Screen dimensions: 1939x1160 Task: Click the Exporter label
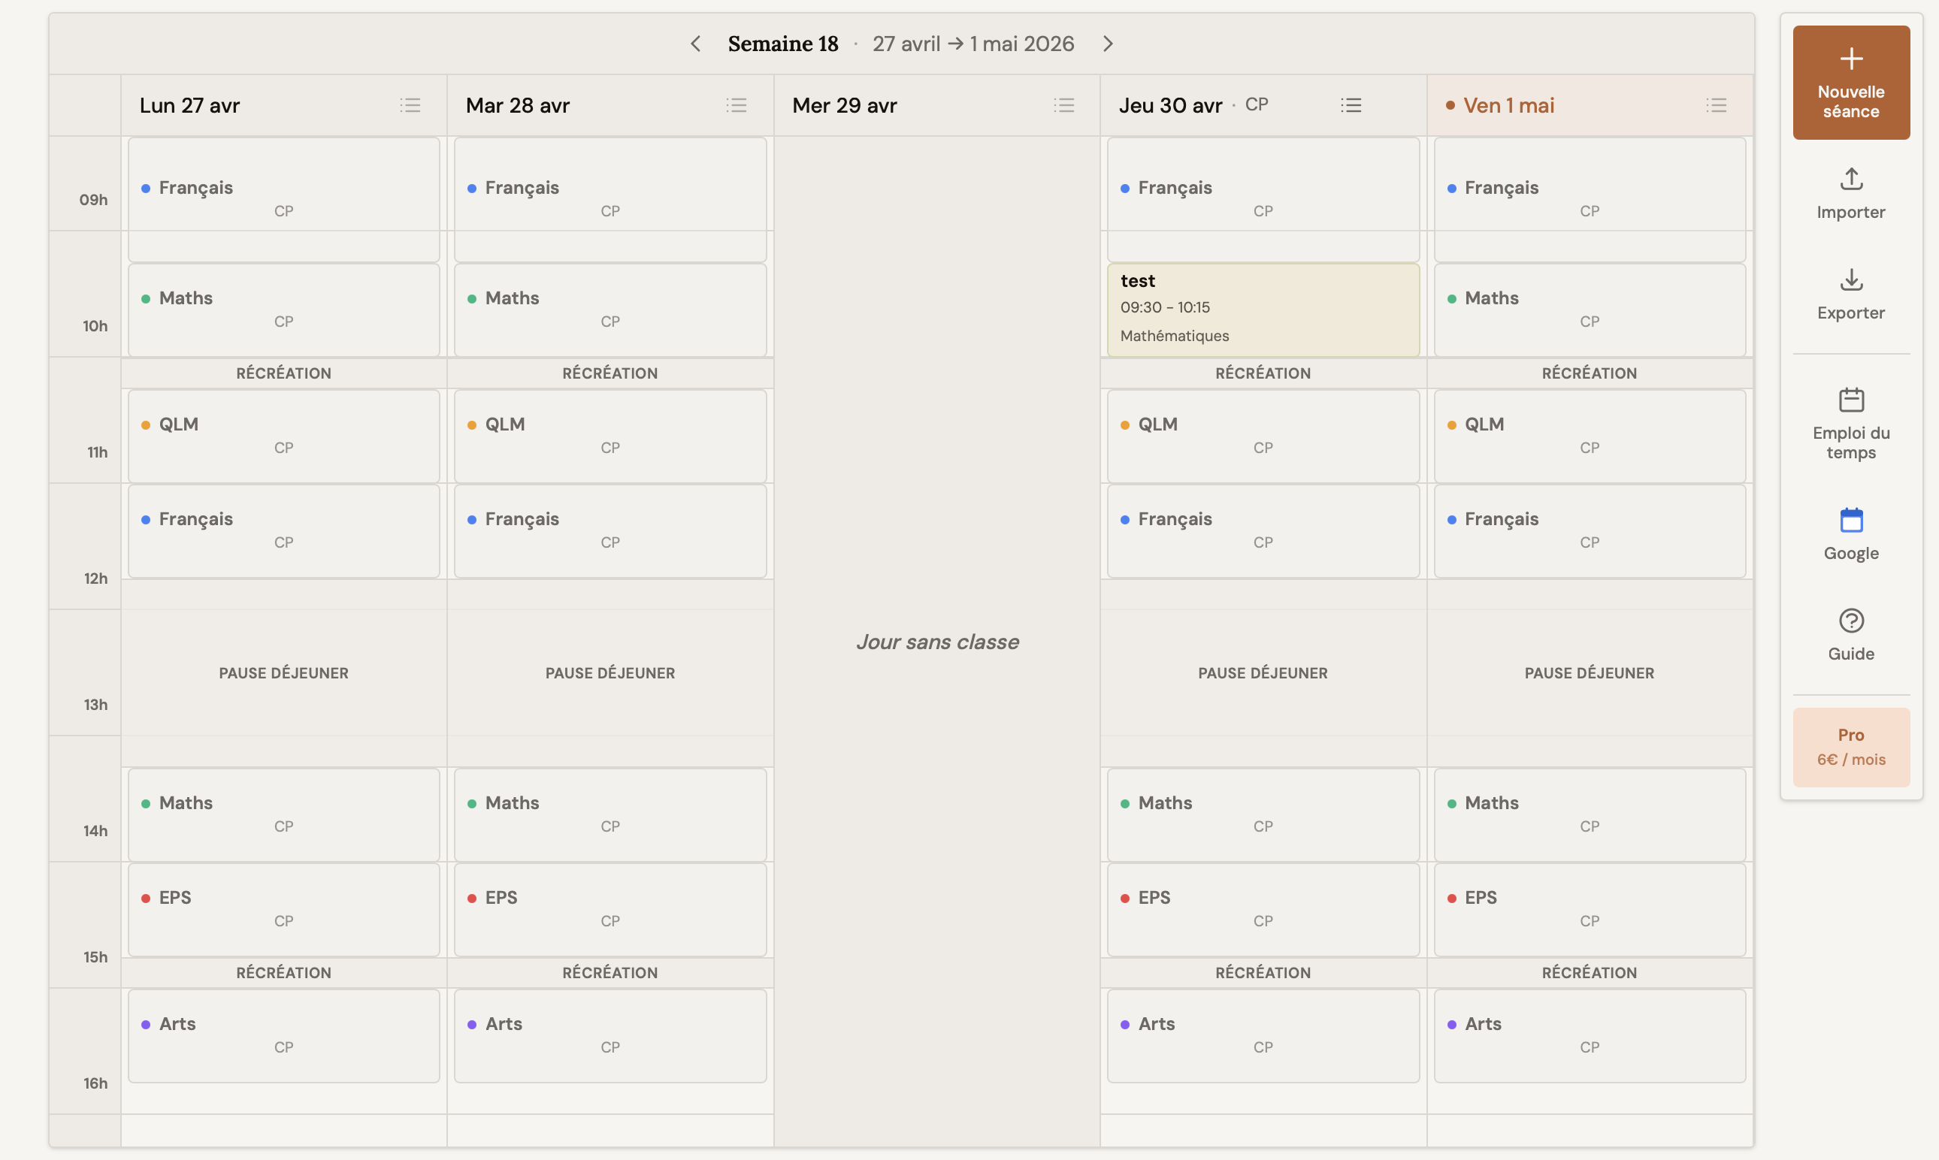click(x=1850, y=313)
